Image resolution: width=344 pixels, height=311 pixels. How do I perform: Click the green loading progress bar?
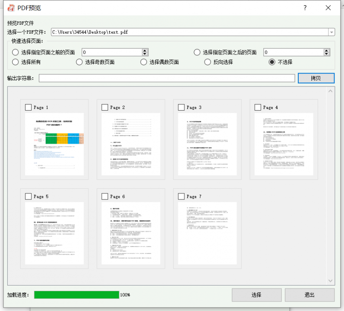pos(76,295)
